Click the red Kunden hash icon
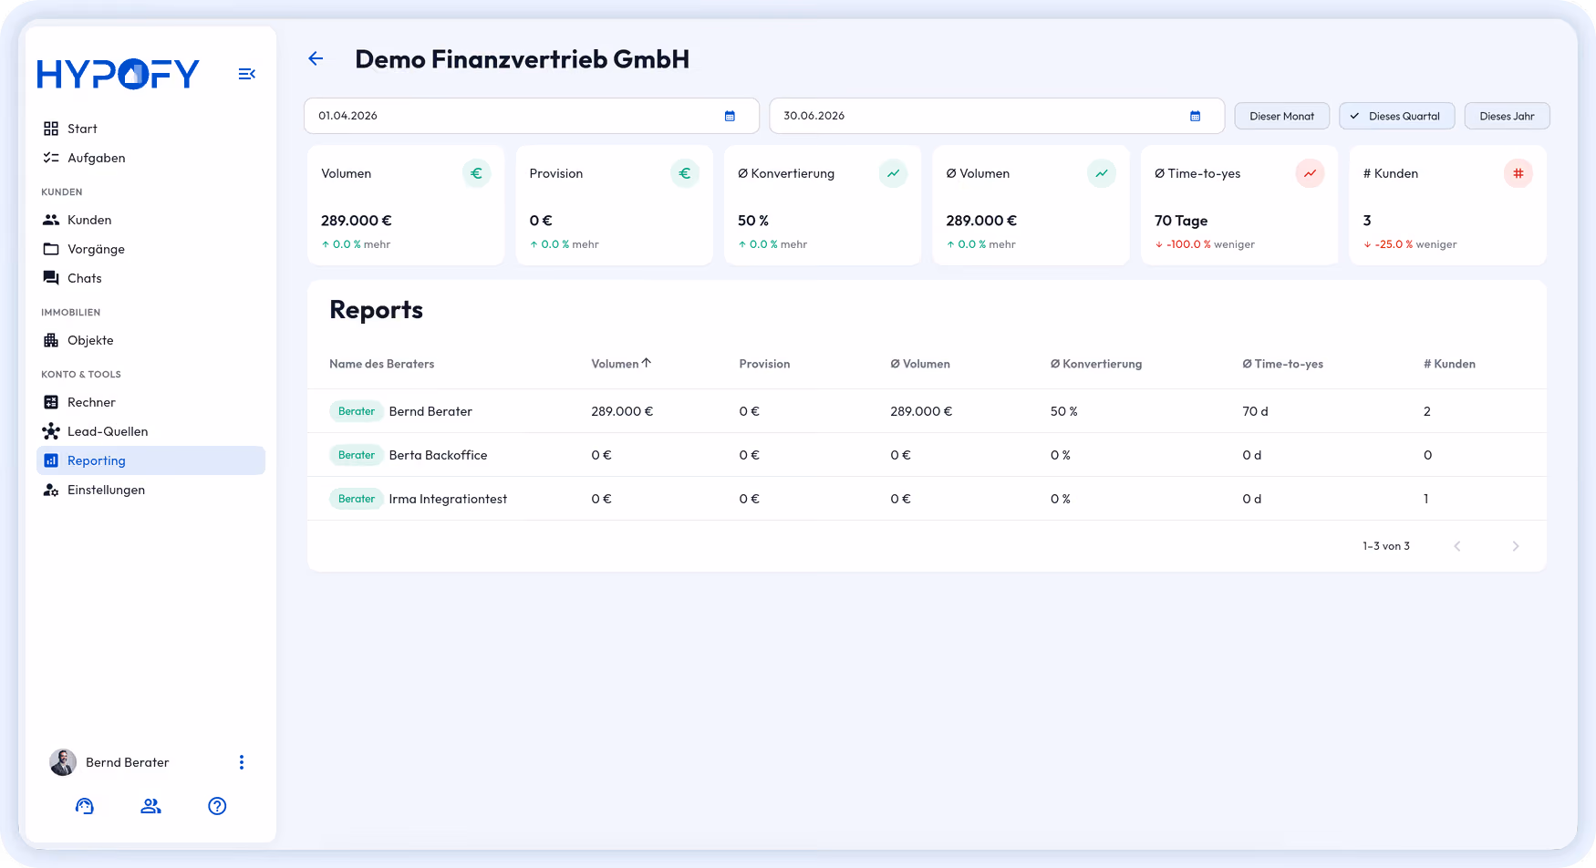1596x868 pixels. (x=1518, y=173)
